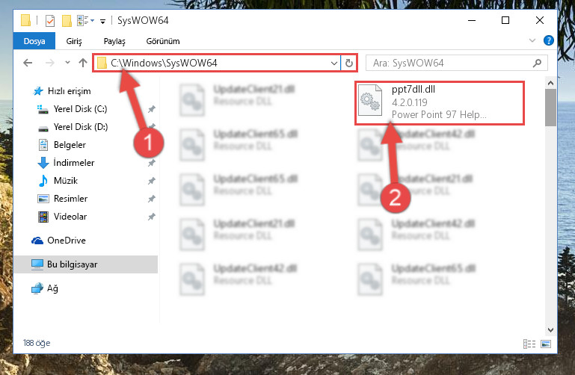Screen dimensions: 575x375
Task: Open the Customize Quick Access Toolbar dropdown
Action: [102, 21]
